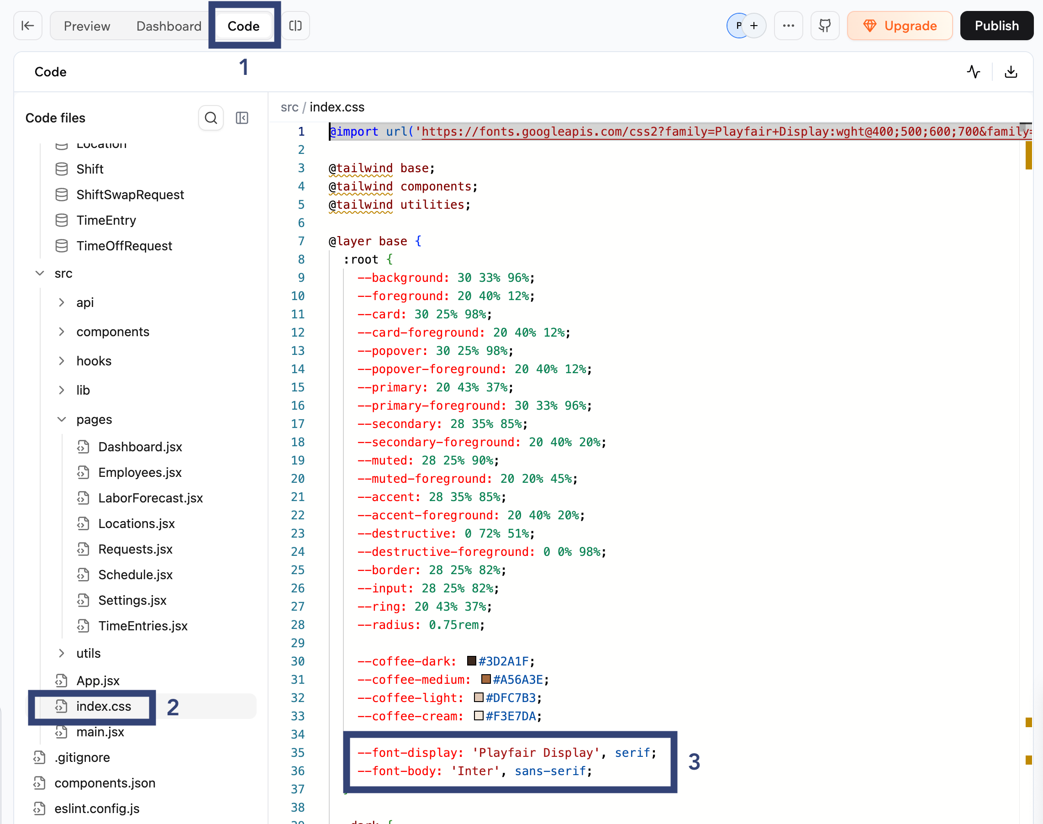Click the activity pulse icon
Image resolution: width=1043 pixels, height=824 pixels.
(974, 72)
